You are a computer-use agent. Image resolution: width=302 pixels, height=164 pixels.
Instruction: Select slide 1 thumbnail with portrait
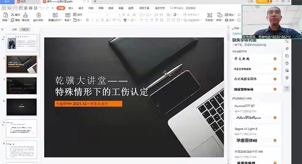click(22, 43)
